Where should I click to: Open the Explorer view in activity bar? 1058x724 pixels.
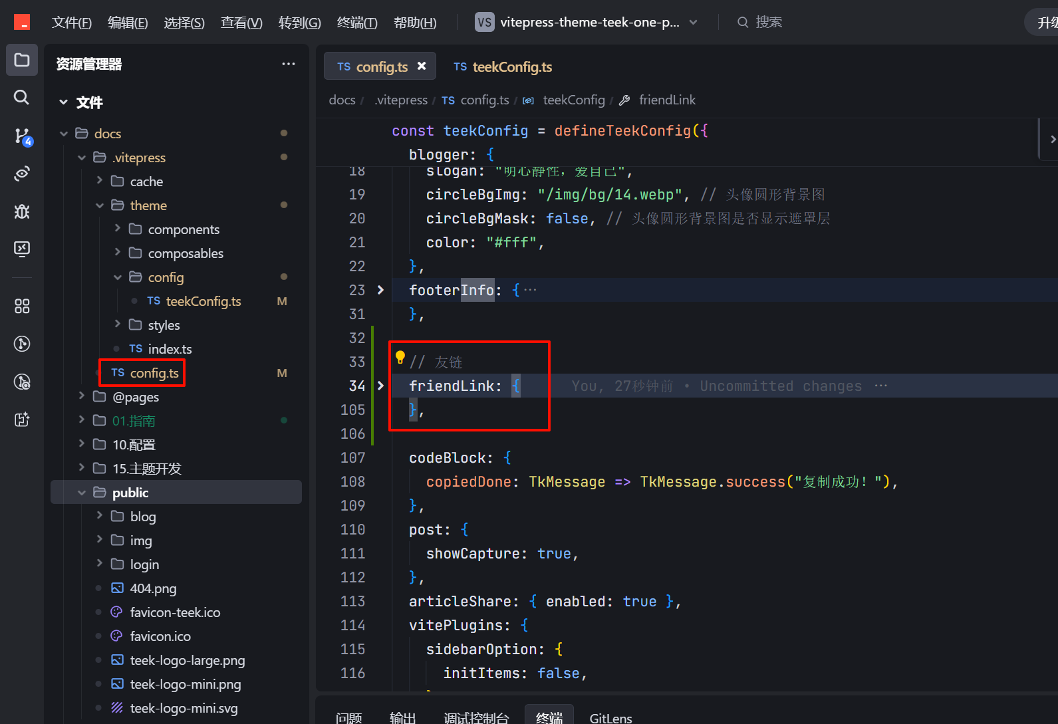pyautogui.click(x=22, y=60)
